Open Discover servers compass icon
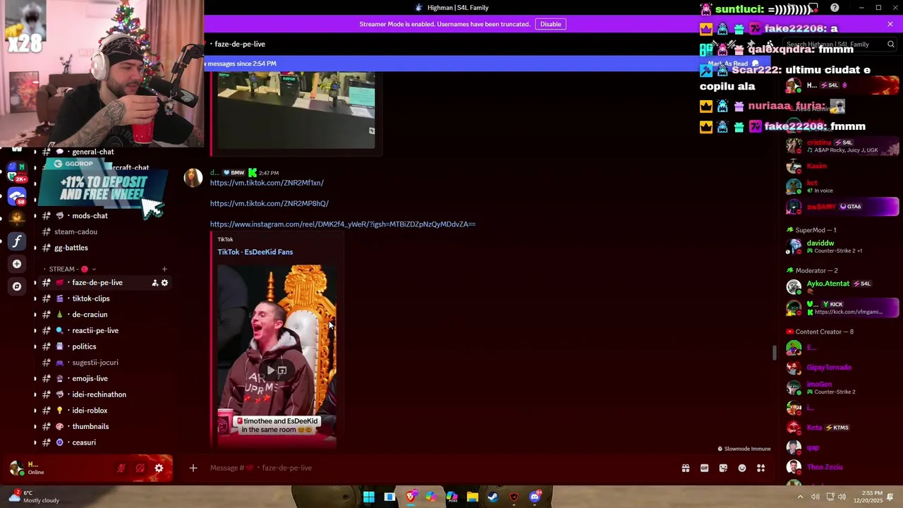This screenshot has width=903, height=508. (17, 286)
